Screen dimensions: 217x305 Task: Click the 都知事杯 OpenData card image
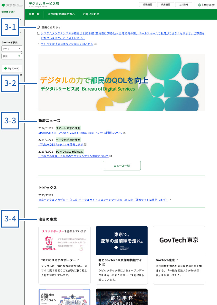pyautogui.click(x=122, y=297)
